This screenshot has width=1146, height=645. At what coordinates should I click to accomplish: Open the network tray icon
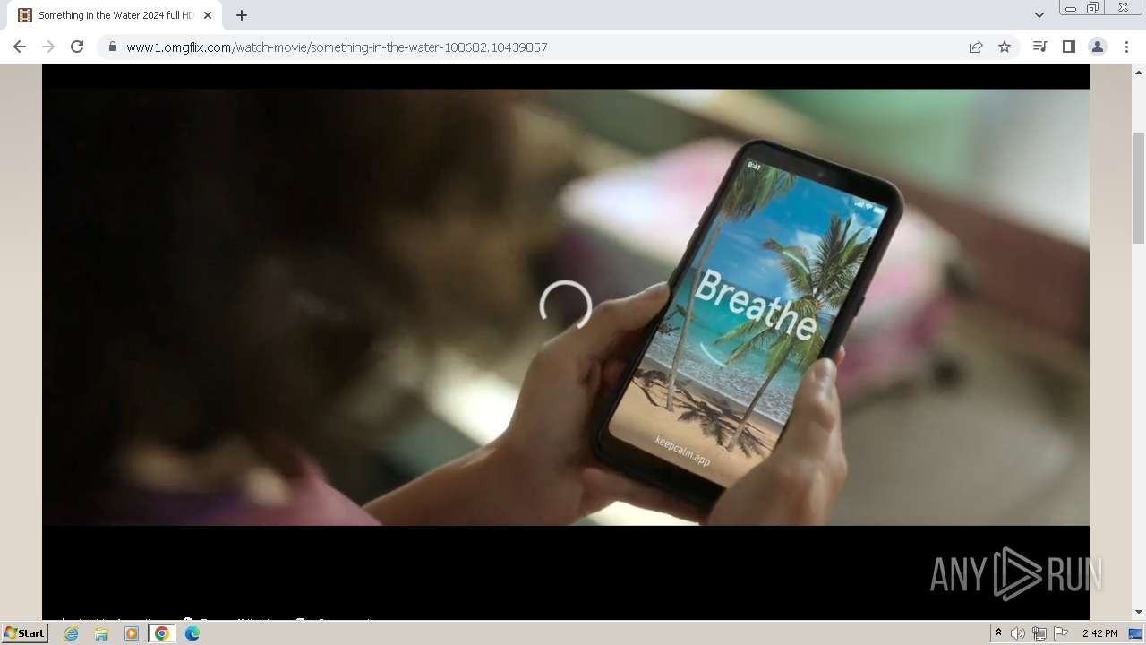(x=1039, y=633)
